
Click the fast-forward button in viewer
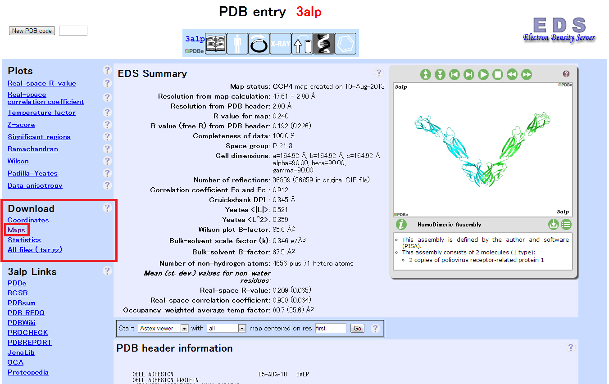point(527,75)
